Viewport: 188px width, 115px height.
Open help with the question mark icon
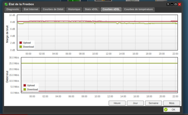click(x=168, y=4)
